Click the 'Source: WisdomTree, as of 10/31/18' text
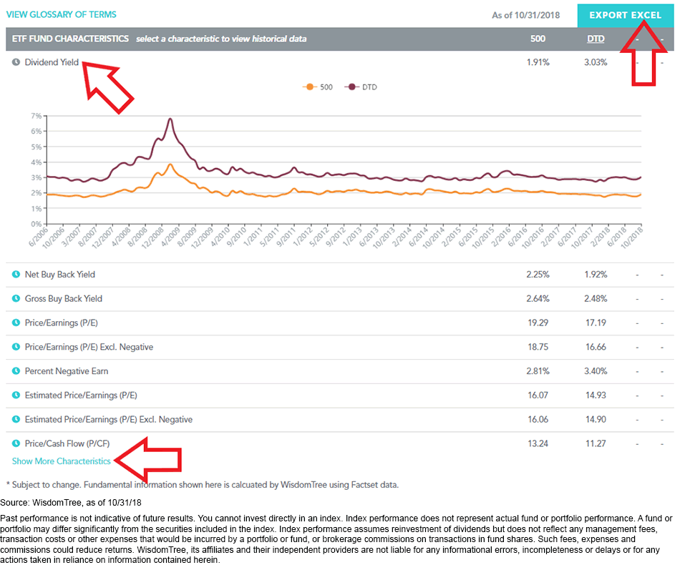 pos(71,503)
